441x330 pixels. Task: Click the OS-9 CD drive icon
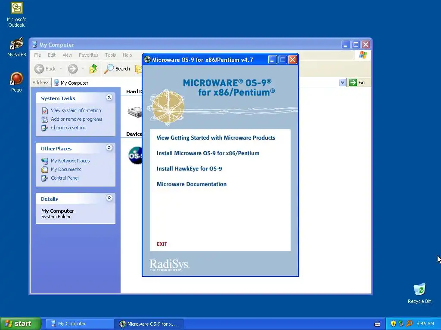click(x=135, y=155)
